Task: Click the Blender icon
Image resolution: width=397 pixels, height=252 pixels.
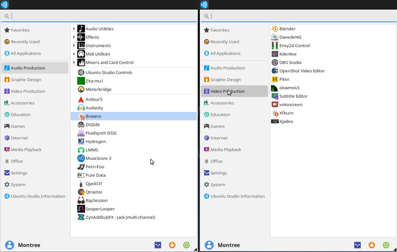Action: 275,29
